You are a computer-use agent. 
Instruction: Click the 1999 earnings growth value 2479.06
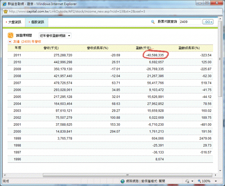pos(205,138)
